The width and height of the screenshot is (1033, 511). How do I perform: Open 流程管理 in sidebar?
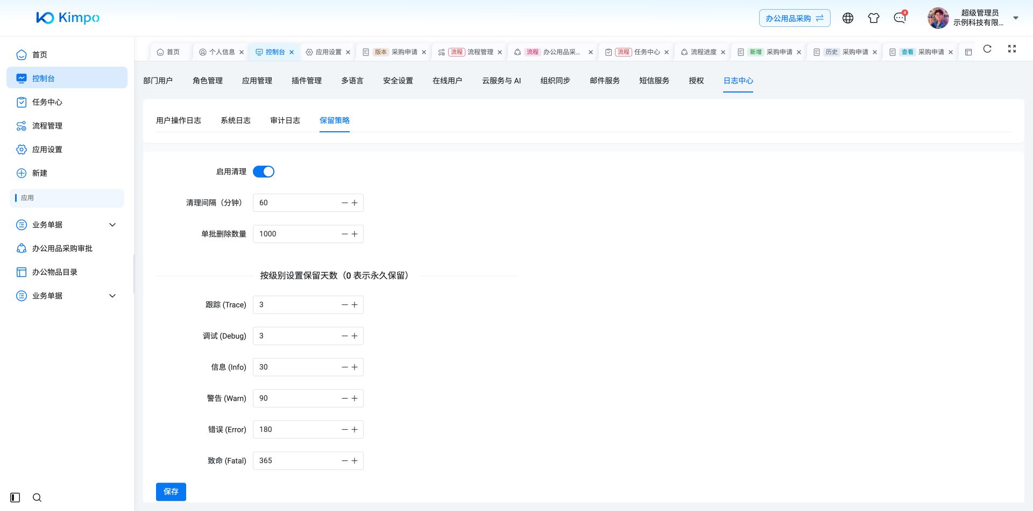(x=67, y=126)
